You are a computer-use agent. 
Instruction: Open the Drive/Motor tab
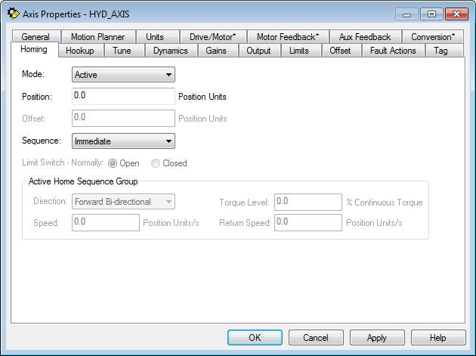pos(213,37)
